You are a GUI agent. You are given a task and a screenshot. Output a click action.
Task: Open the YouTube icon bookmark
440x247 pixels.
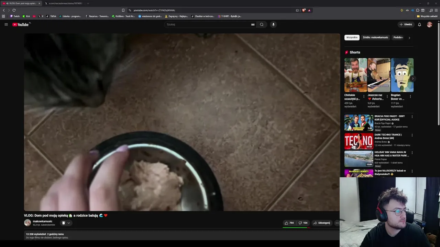[34, 16]
